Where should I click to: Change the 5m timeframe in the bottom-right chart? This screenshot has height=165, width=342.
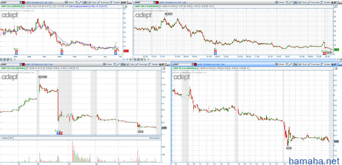pos(295,64)
